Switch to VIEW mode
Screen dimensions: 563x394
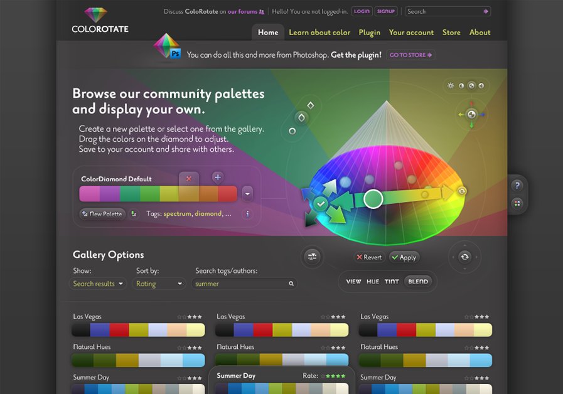(353, 282)
